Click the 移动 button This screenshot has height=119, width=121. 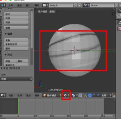pos(16,14)
